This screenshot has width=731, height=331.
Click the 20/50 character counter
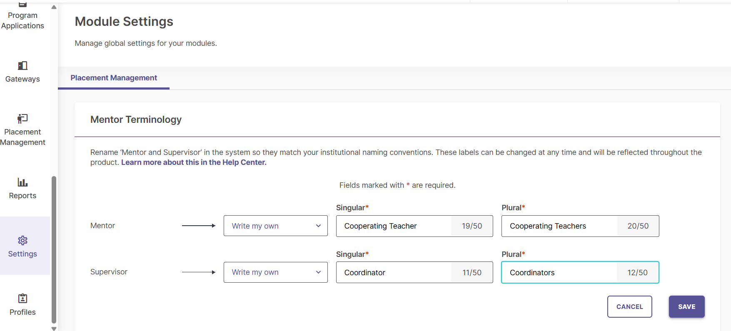(x=638, y=226)
